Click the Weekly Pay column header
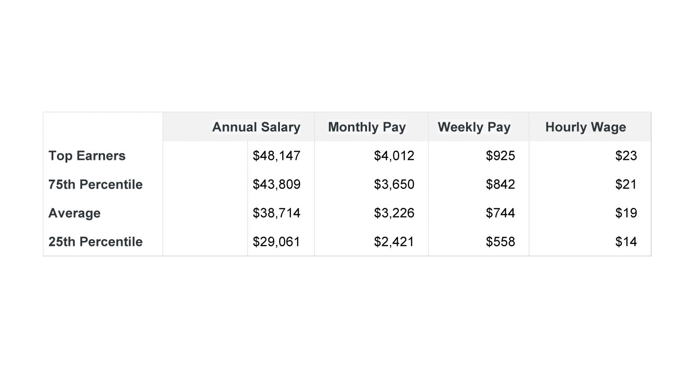 (474, 127)
